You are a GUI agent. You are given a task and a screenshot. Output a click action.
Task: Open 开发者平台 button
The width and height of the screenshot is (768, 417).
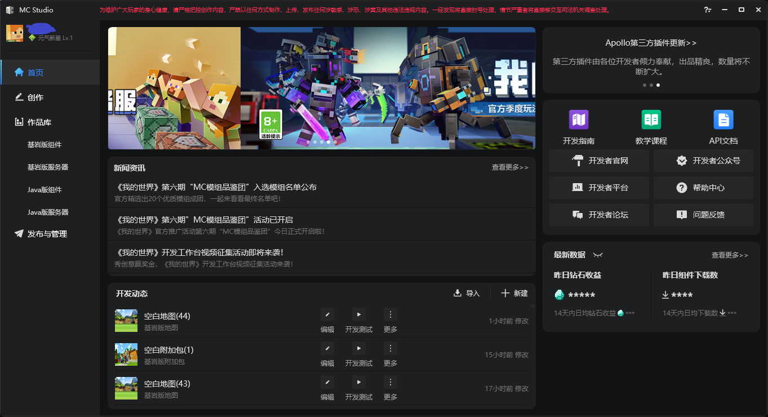[x=599, y=188]
